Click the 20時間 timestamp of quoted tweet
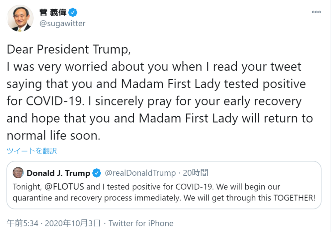 (196, 173)
